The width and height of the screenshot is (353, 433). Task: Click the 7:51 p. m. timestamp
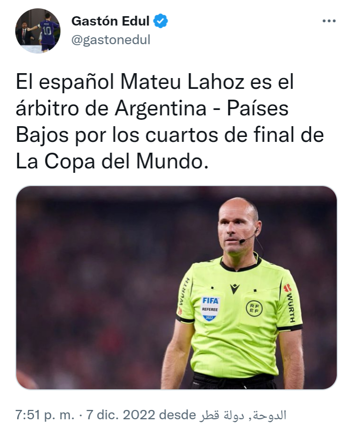[45, 415]
